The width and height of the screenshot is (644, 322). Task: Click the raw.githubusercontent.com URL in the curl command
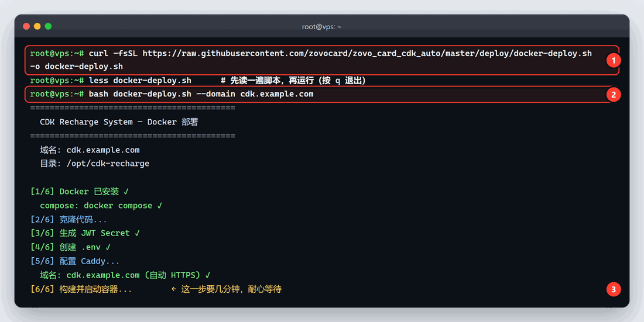(x=367, y=53)
